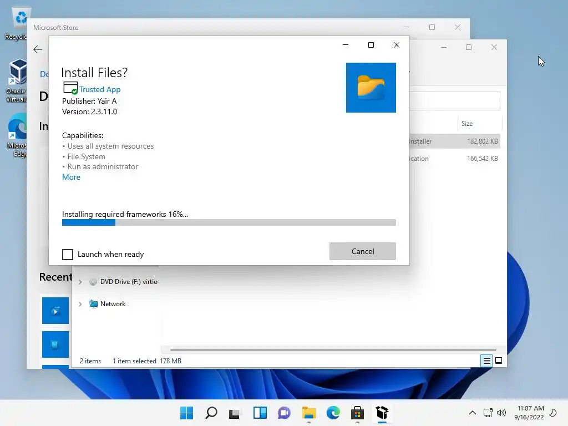
Task: Maximize the Microsoft Store window
Action: [x=432, y=27]
